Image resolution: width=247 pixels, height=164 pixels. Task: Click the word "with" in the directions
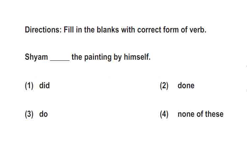[128, 30]
